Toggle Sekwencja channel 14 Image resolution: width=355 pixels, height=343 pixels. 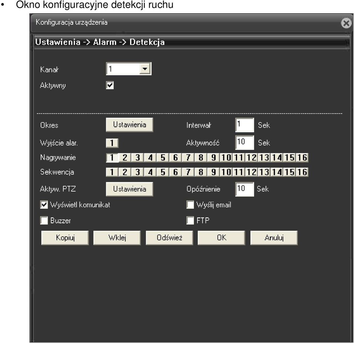click(277, 172)
